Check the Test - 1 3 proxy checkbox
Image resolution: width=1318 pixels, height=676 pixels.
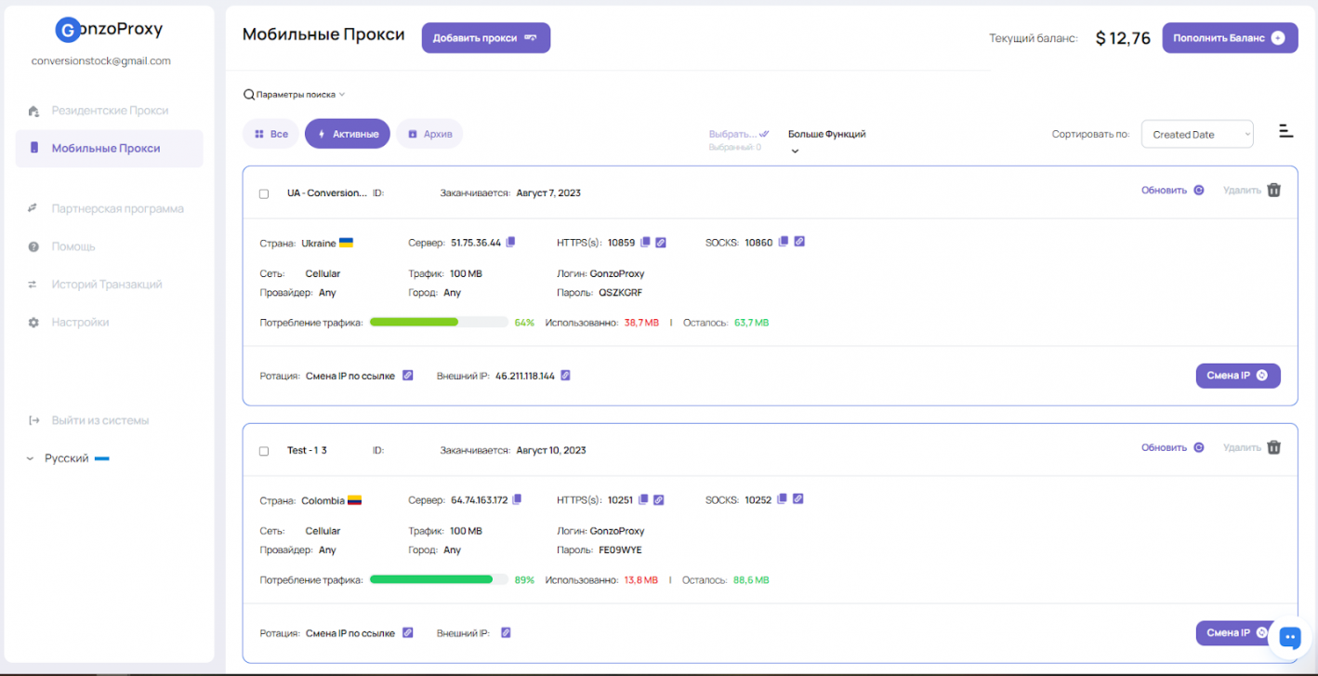click(264, 451)
